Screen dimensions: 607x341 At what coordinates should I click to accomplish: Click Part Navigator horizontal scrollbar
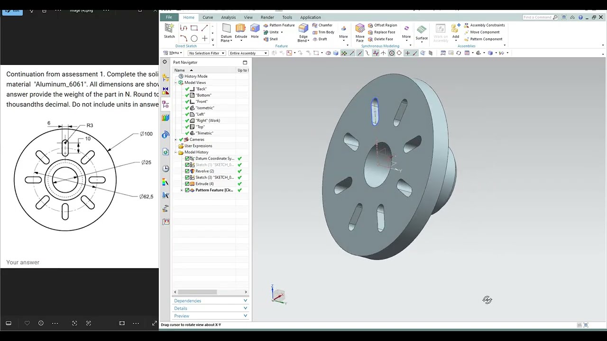pos(197,292)
